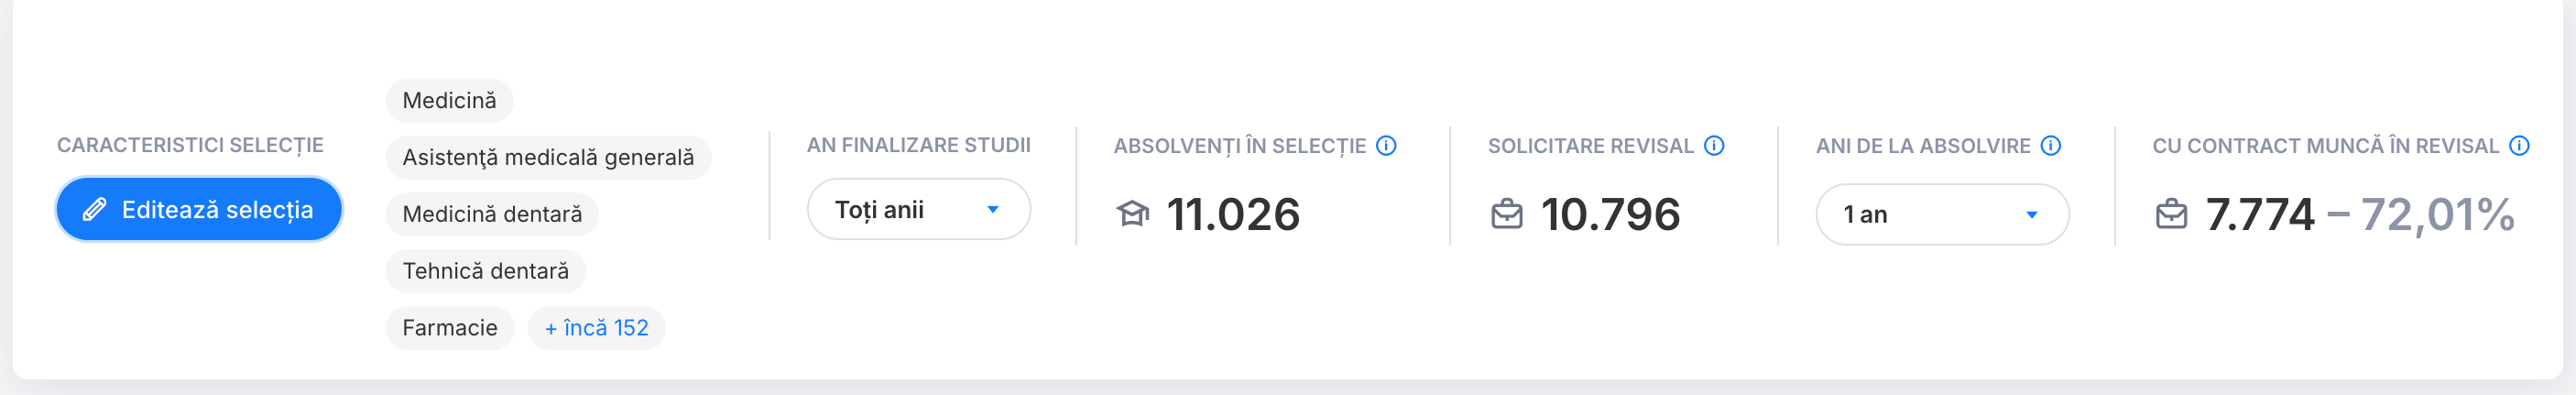Expand the 1 an dropdown
This screenshot has height=395, width=2576.
(x=1942, y=214)
